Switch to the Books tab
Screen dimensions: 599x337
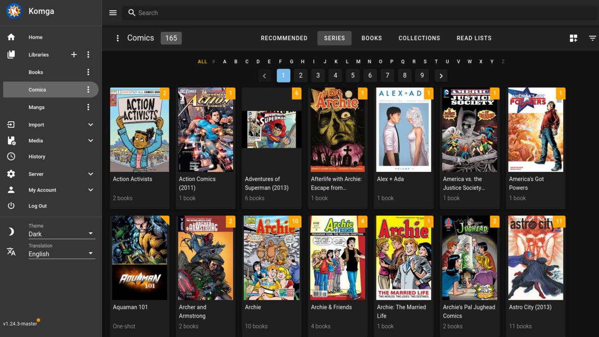point(372,38)
